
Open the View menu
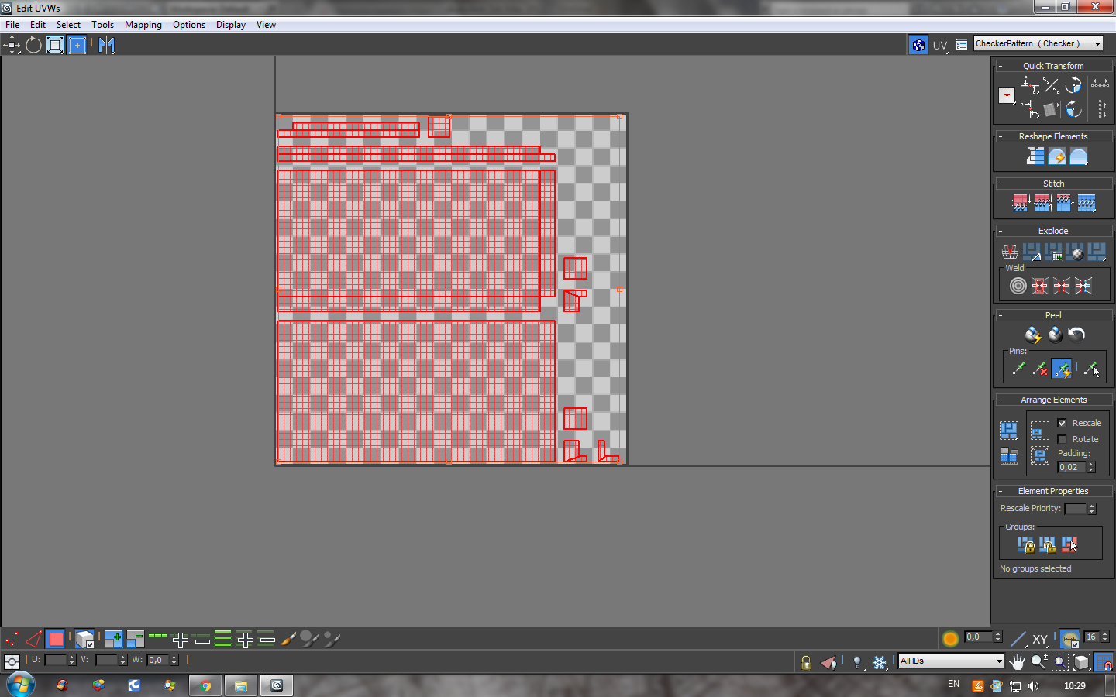click(266, 25)
